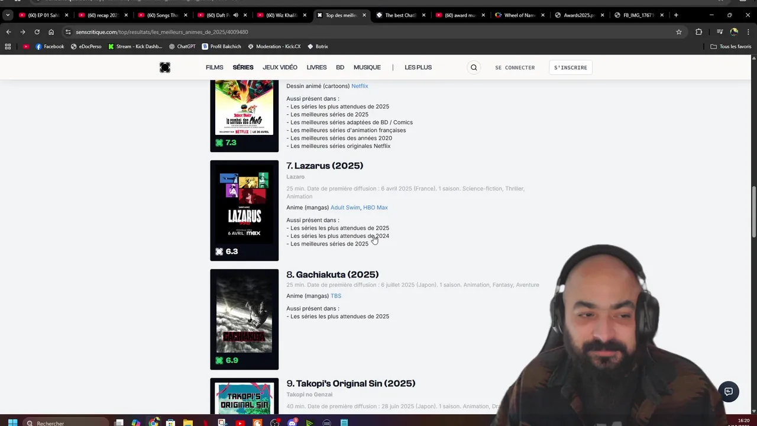Click the SensCritique logo icon
This screenshot has height=426, width=757.
pyautogui.click(x=165, y=67)
